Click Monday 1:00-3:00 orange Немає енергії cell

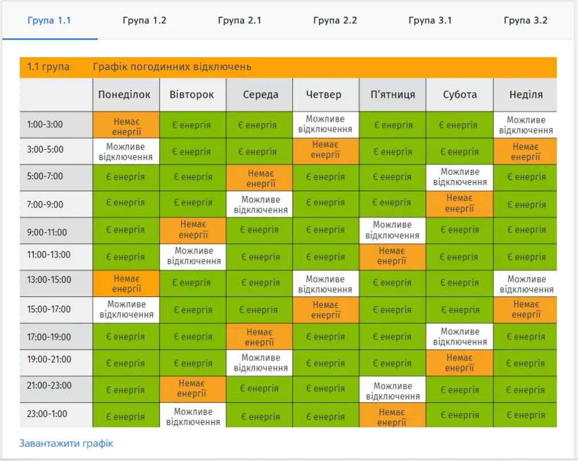(x=126, y=125)
